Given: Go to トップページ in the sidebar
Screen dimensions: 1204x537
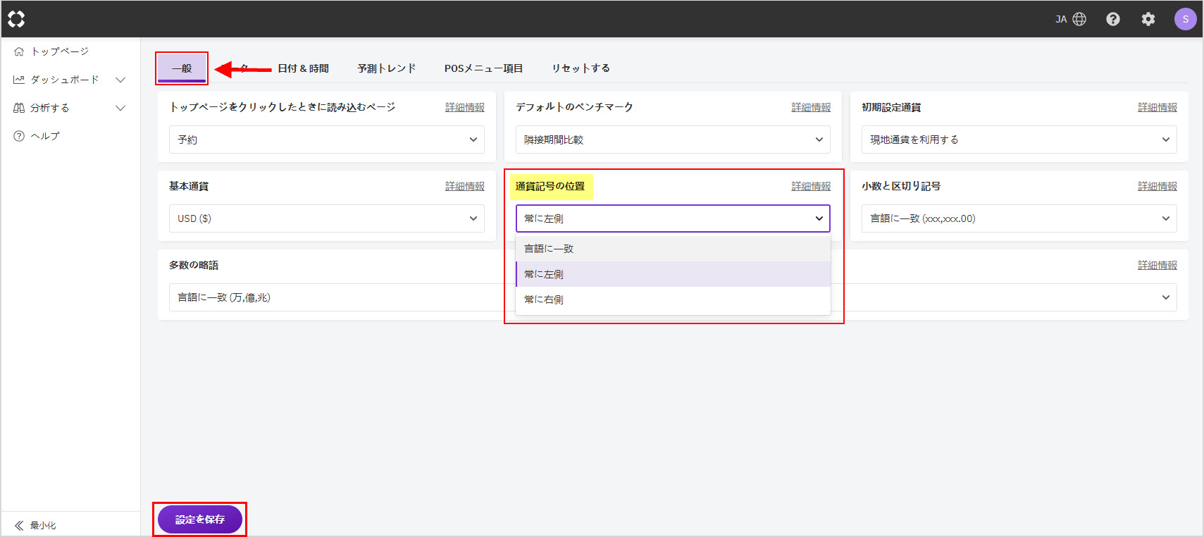Looking at the screenshot, I should click(x=60, y=51).
